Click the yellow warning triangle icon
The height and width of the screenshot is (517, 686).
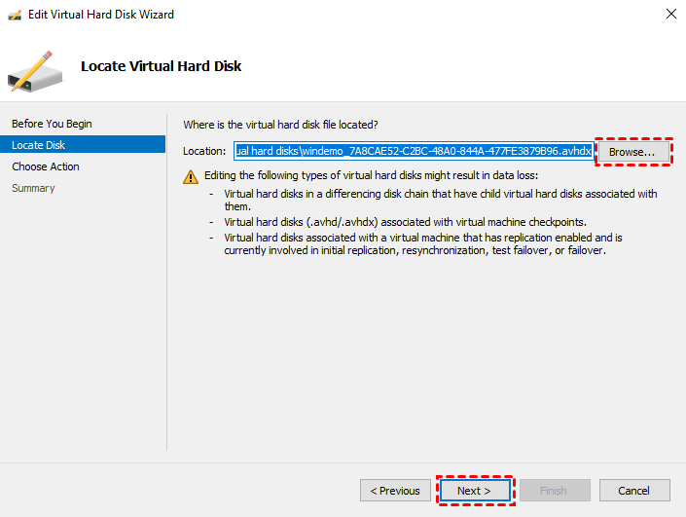tap(191, 176)
